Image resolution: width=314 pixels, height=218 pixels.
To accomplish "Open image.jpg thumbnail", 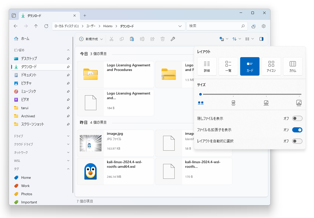I will [90, 143].
